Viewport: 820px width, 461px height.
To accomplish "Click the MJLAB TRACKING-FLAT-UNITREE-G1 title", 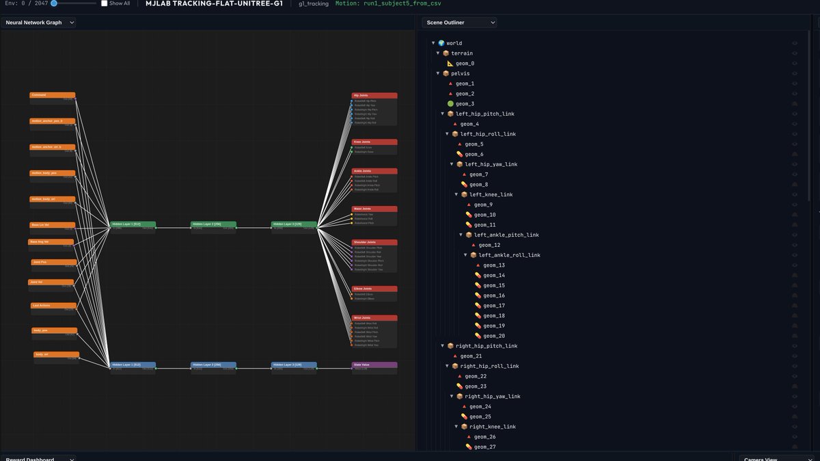I will pos(214,3).
